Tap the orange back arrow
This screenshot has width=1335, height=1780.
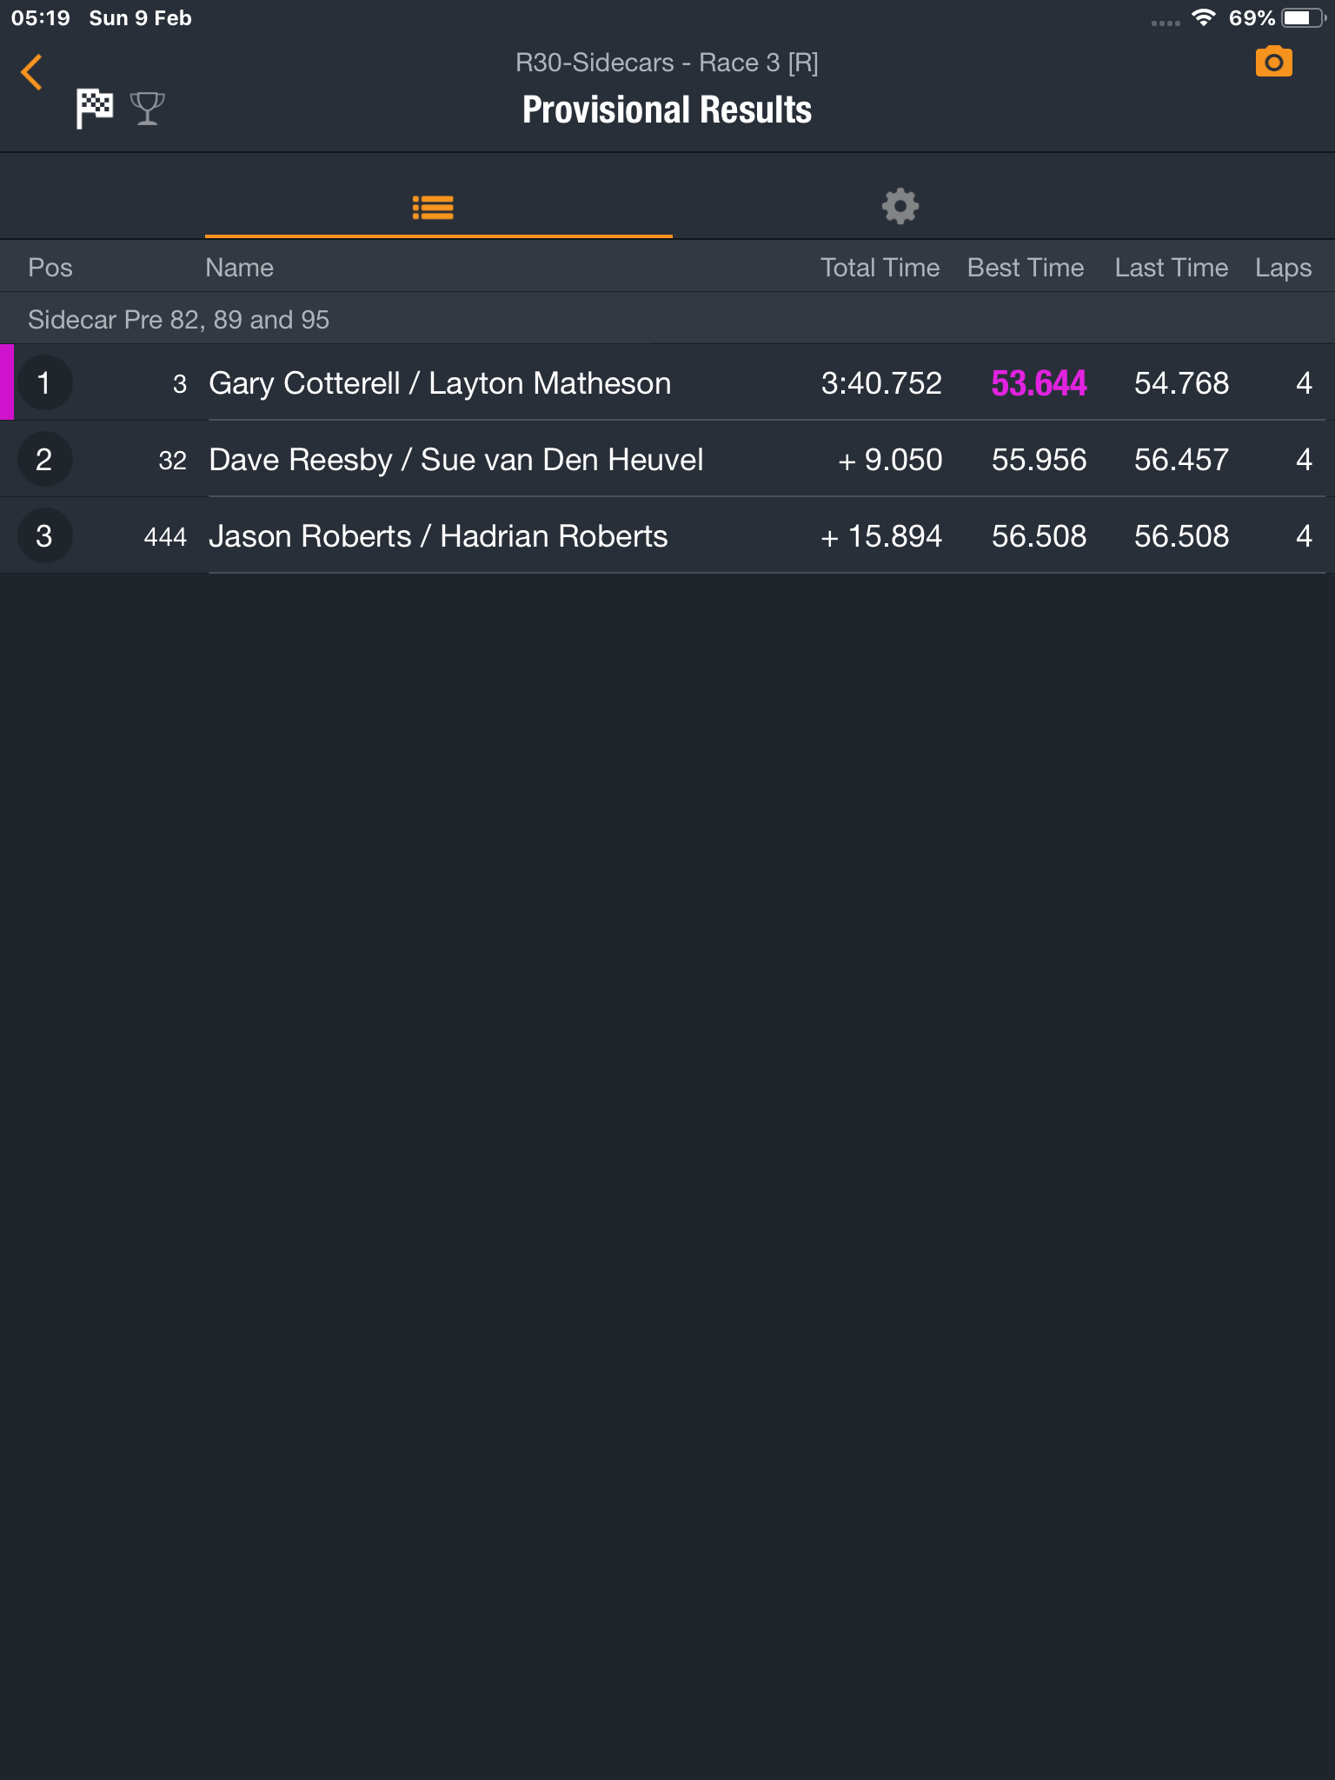pyautogui.click(x=32, y=72)
